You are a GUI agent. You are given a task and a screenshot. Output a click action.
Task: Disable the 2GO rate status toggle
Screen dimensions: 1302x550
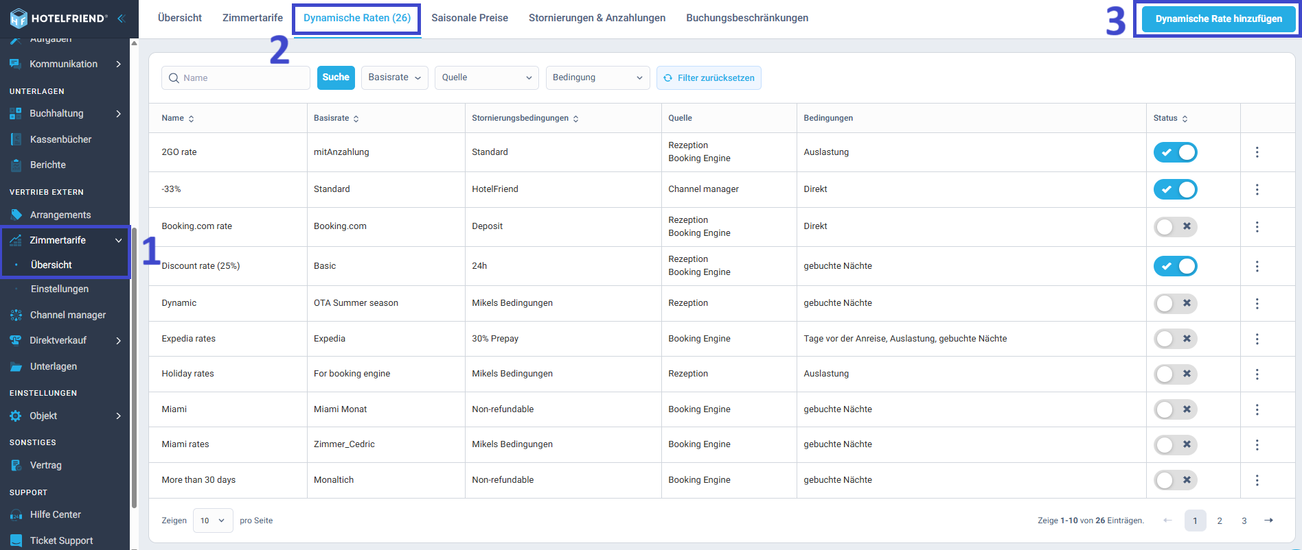pyautogui.click(x=1175, y=152)
